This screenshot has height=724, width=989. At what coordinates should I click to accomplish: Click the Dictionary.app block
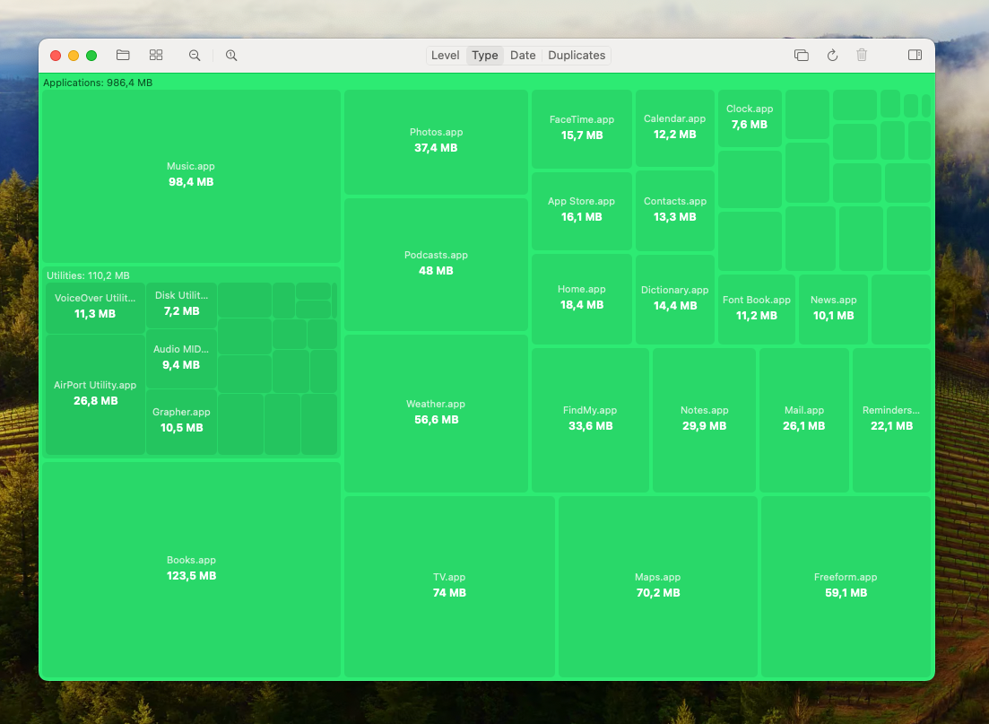675,299
